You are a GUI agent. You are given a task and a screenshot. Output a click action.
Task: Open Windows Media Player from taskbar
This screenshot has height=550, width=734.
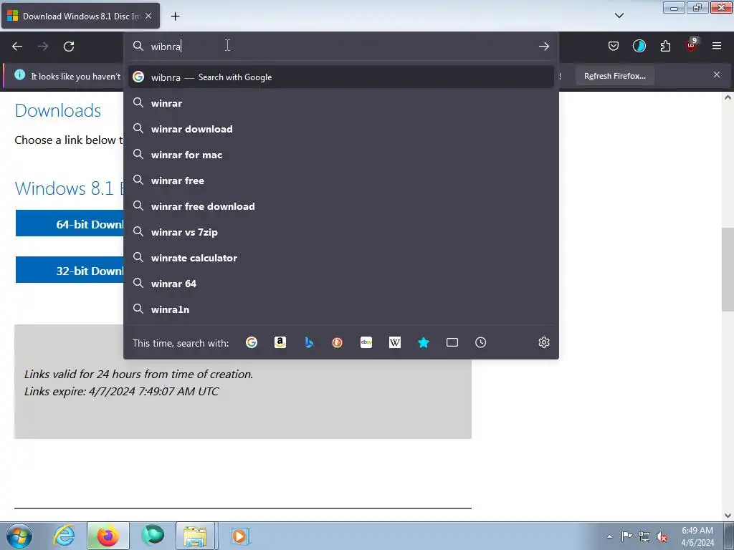[x=241, y=536]
